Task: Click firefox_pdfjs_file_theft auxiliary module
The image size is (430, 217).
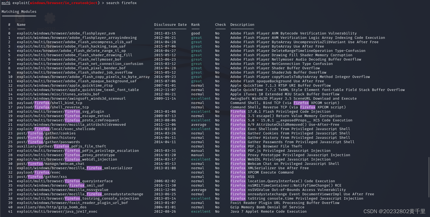Action: [x=62, y=146]
